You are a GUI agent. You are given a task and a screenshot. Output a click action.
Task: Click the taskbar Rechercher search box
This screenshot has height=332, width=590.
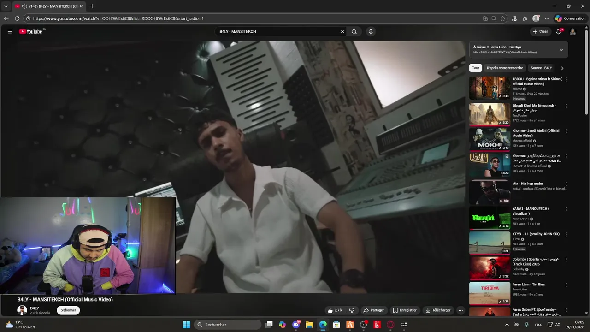228,325
